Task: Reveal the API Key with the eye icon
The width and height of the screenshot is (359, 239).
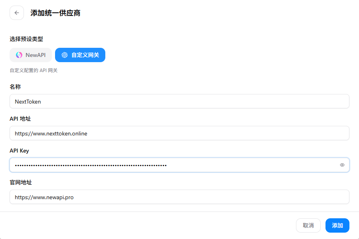Action: (342, 165)
